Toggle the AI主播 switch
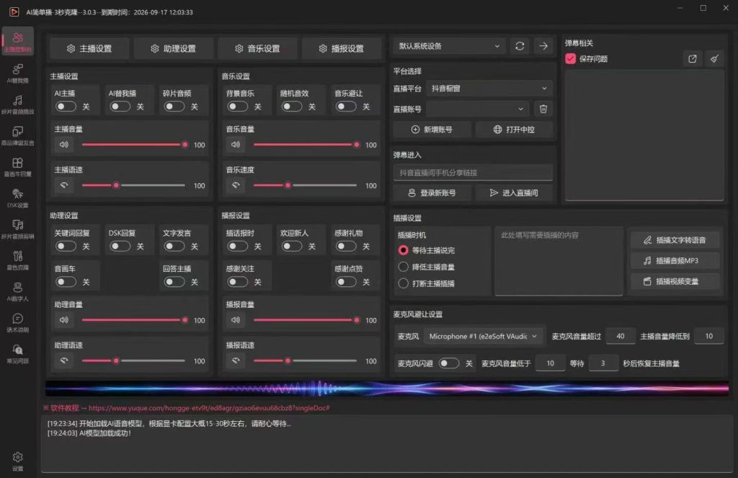This screenshot has height=478, width=738. tap(66, 107)
